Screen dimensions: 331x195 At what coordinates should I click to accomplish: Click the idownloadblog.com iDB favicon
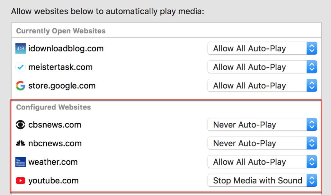(x=20, y=49)
